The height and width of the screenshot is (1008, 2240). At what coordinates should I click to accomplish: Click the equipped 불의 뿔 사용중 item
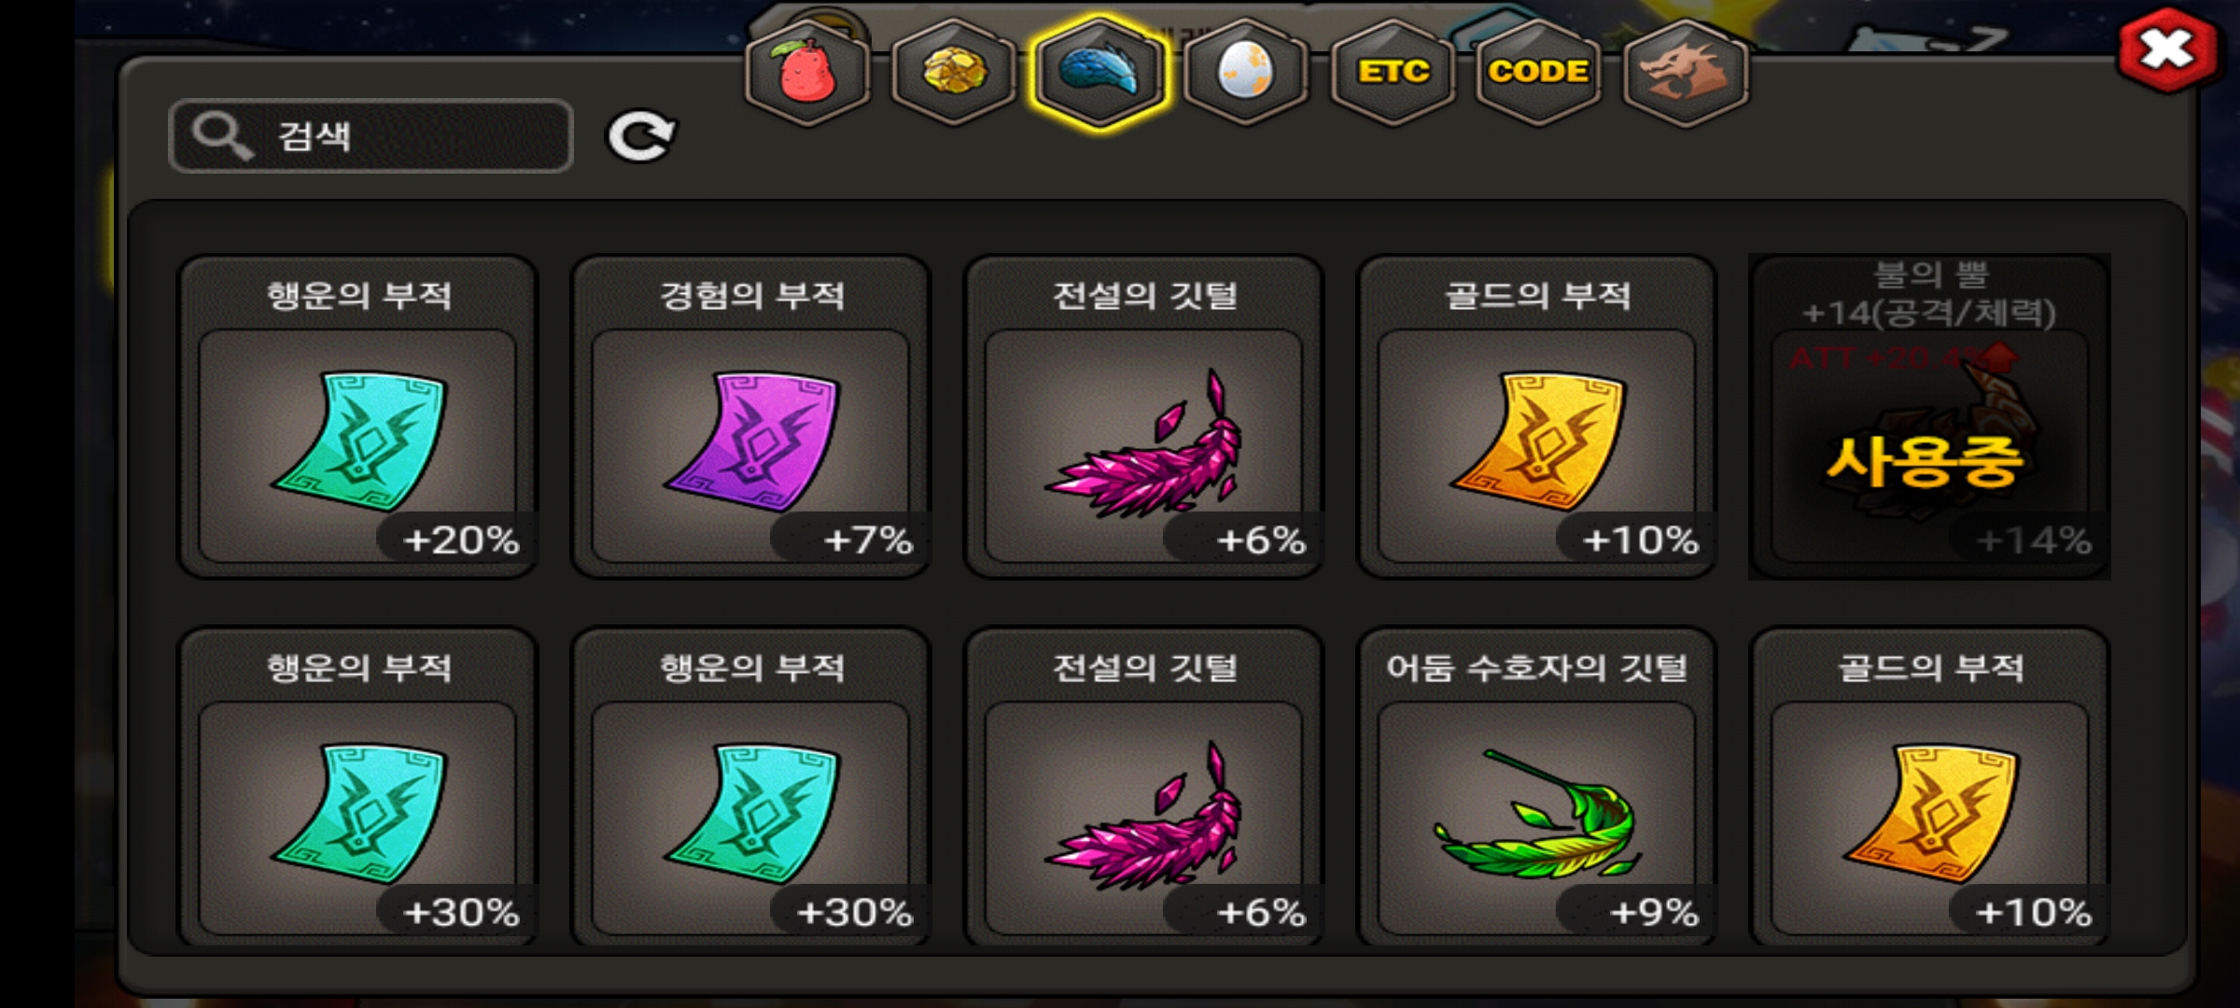point(1929,416)
